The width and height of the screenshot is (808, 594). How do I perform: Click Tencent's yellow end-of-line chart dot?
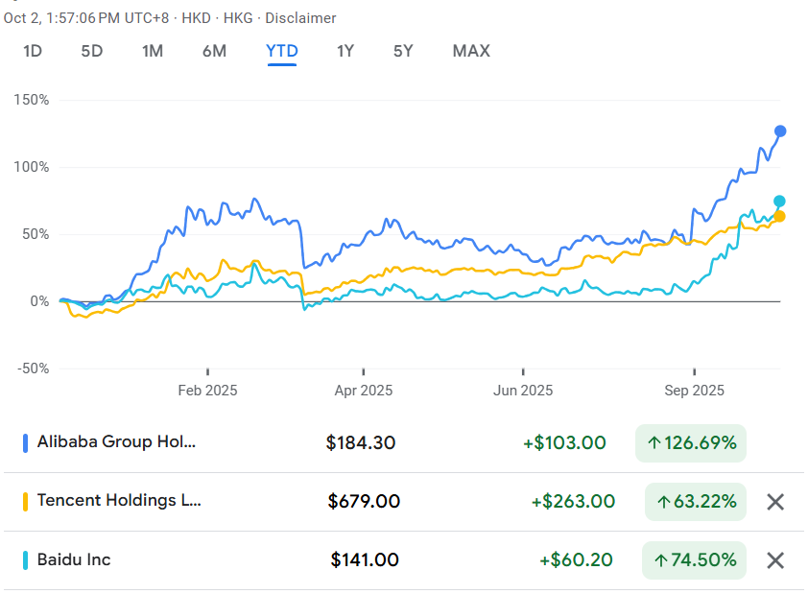point(780,217)
